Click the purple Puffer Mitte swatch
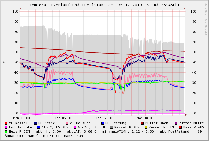 click(x=176, y=123)
